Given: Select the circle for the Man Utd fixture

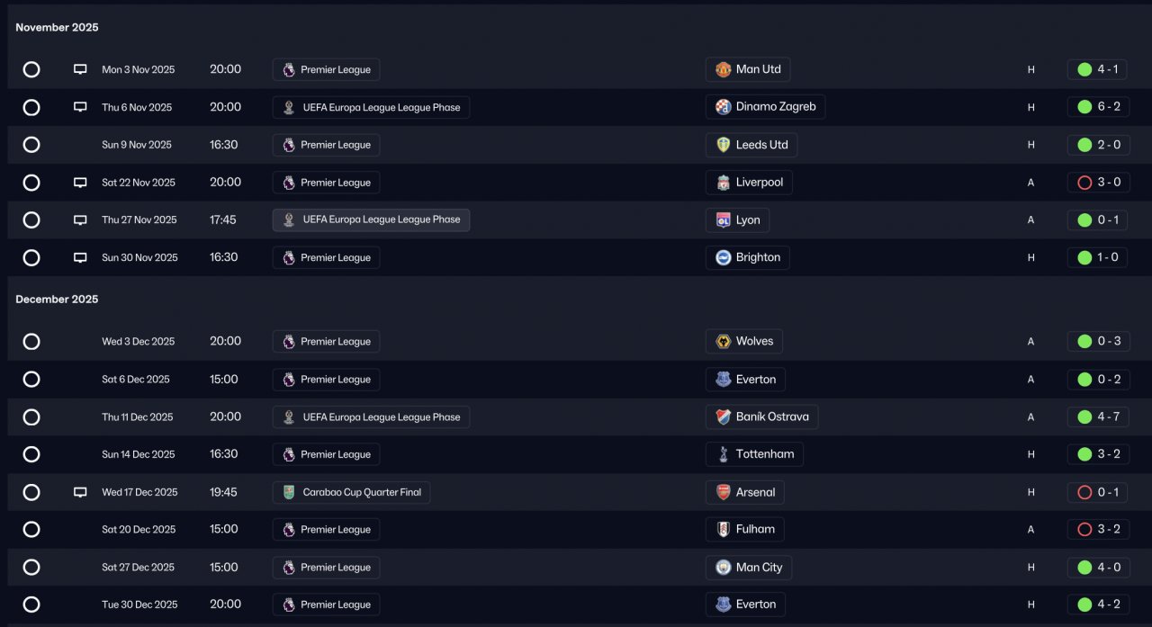Looking at the screenshot, I should pos(31,69).
